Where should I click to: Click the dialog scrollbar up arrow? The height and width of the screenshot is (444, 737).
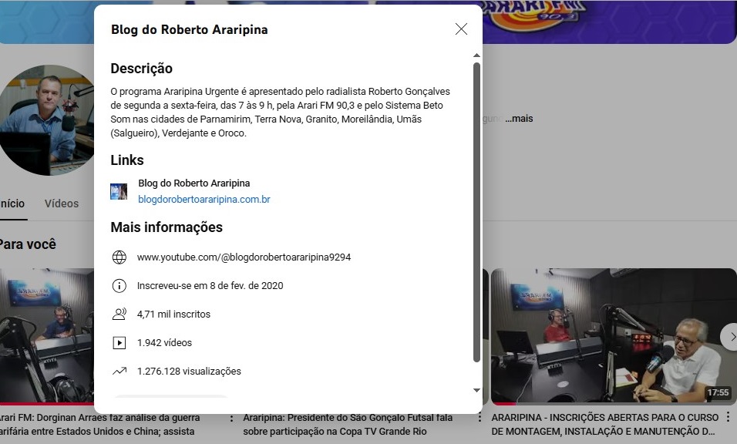[x=476, y=55]
